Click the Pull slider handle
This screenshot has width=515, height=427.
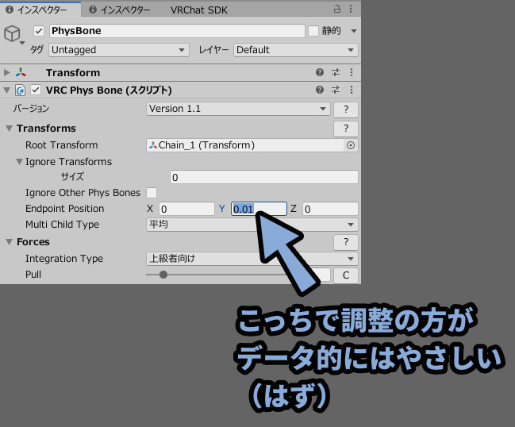pos(163,275)
